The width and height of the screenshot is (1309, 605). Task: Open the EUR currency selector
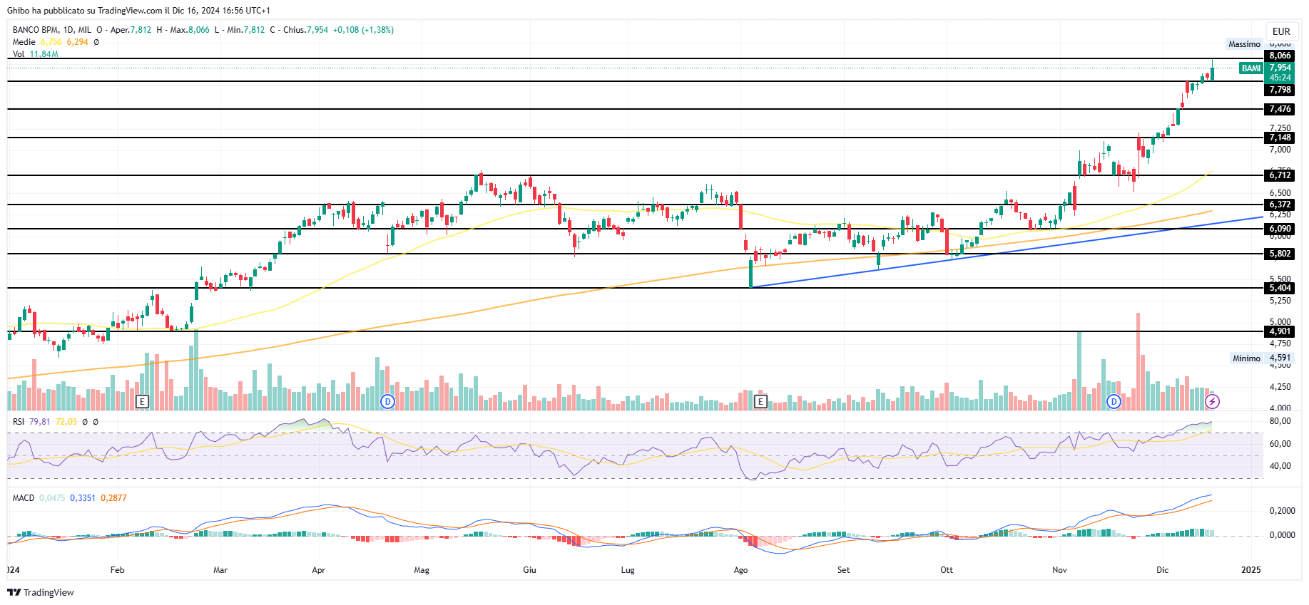(1281, 31)
